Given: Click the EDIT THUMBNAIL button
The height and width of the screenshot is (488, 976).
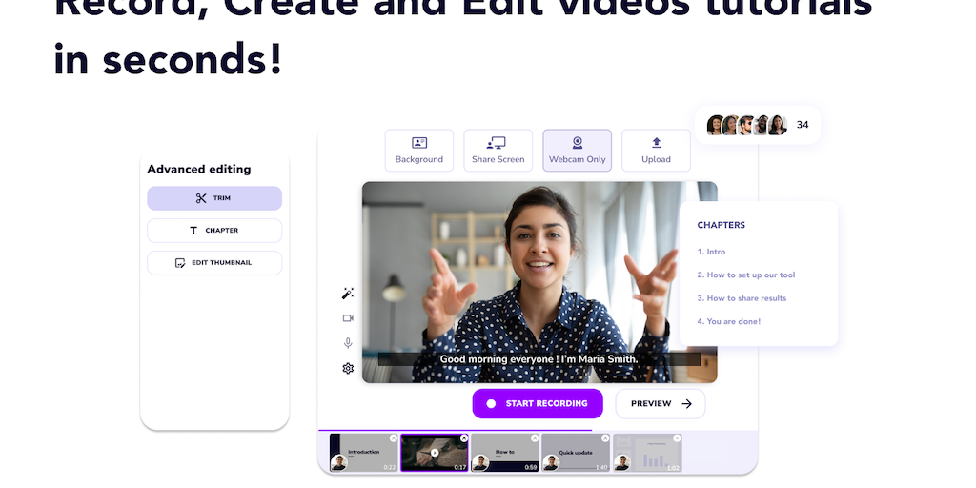Looking at the screenshot, I should click(x=214, y=263).
